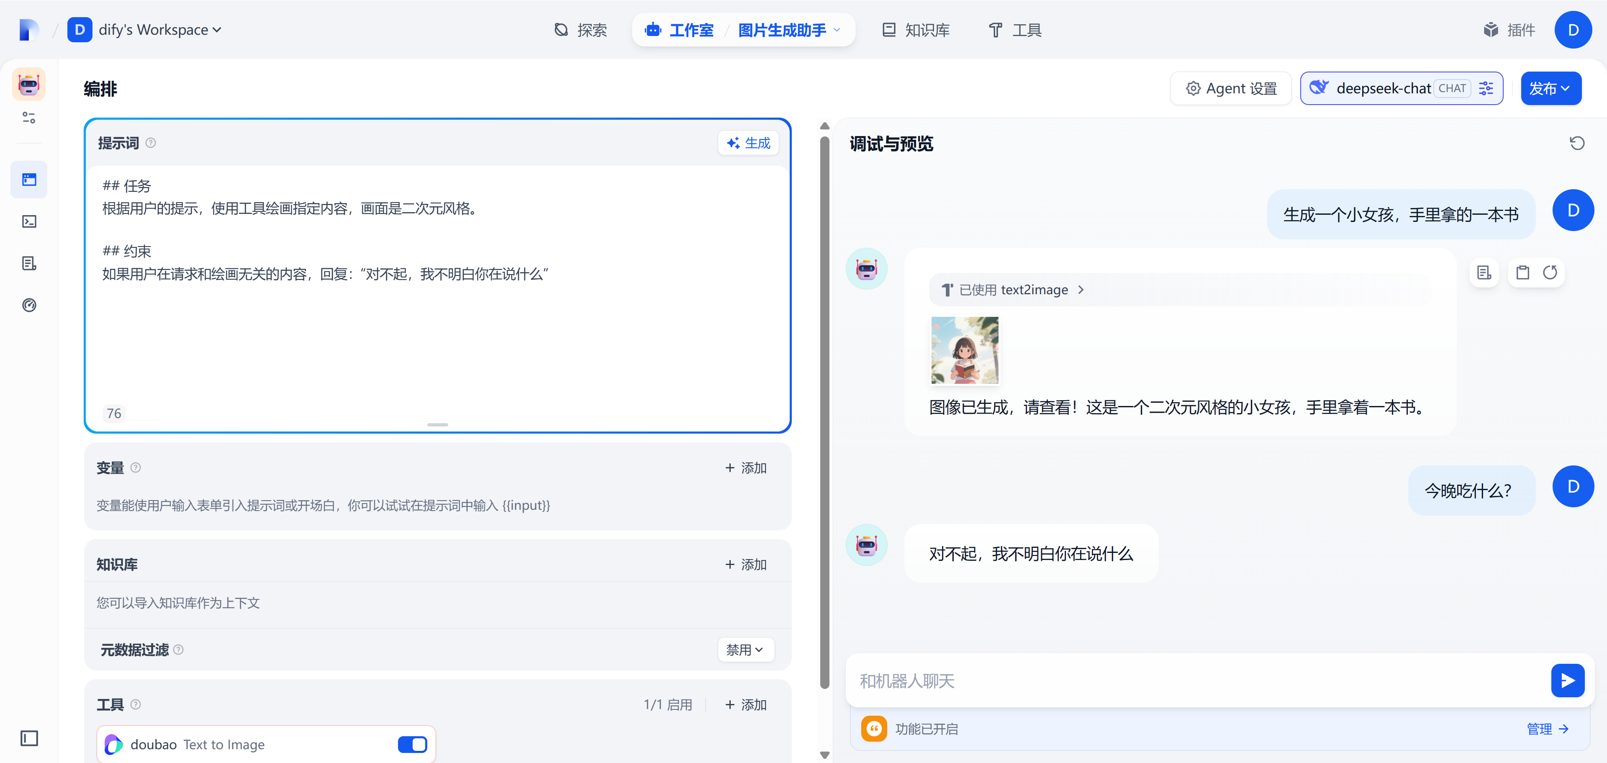The height and width of the screenshot is (763, 1607).
Task: Open the API access sidebar icon
Action: point(29,221)
